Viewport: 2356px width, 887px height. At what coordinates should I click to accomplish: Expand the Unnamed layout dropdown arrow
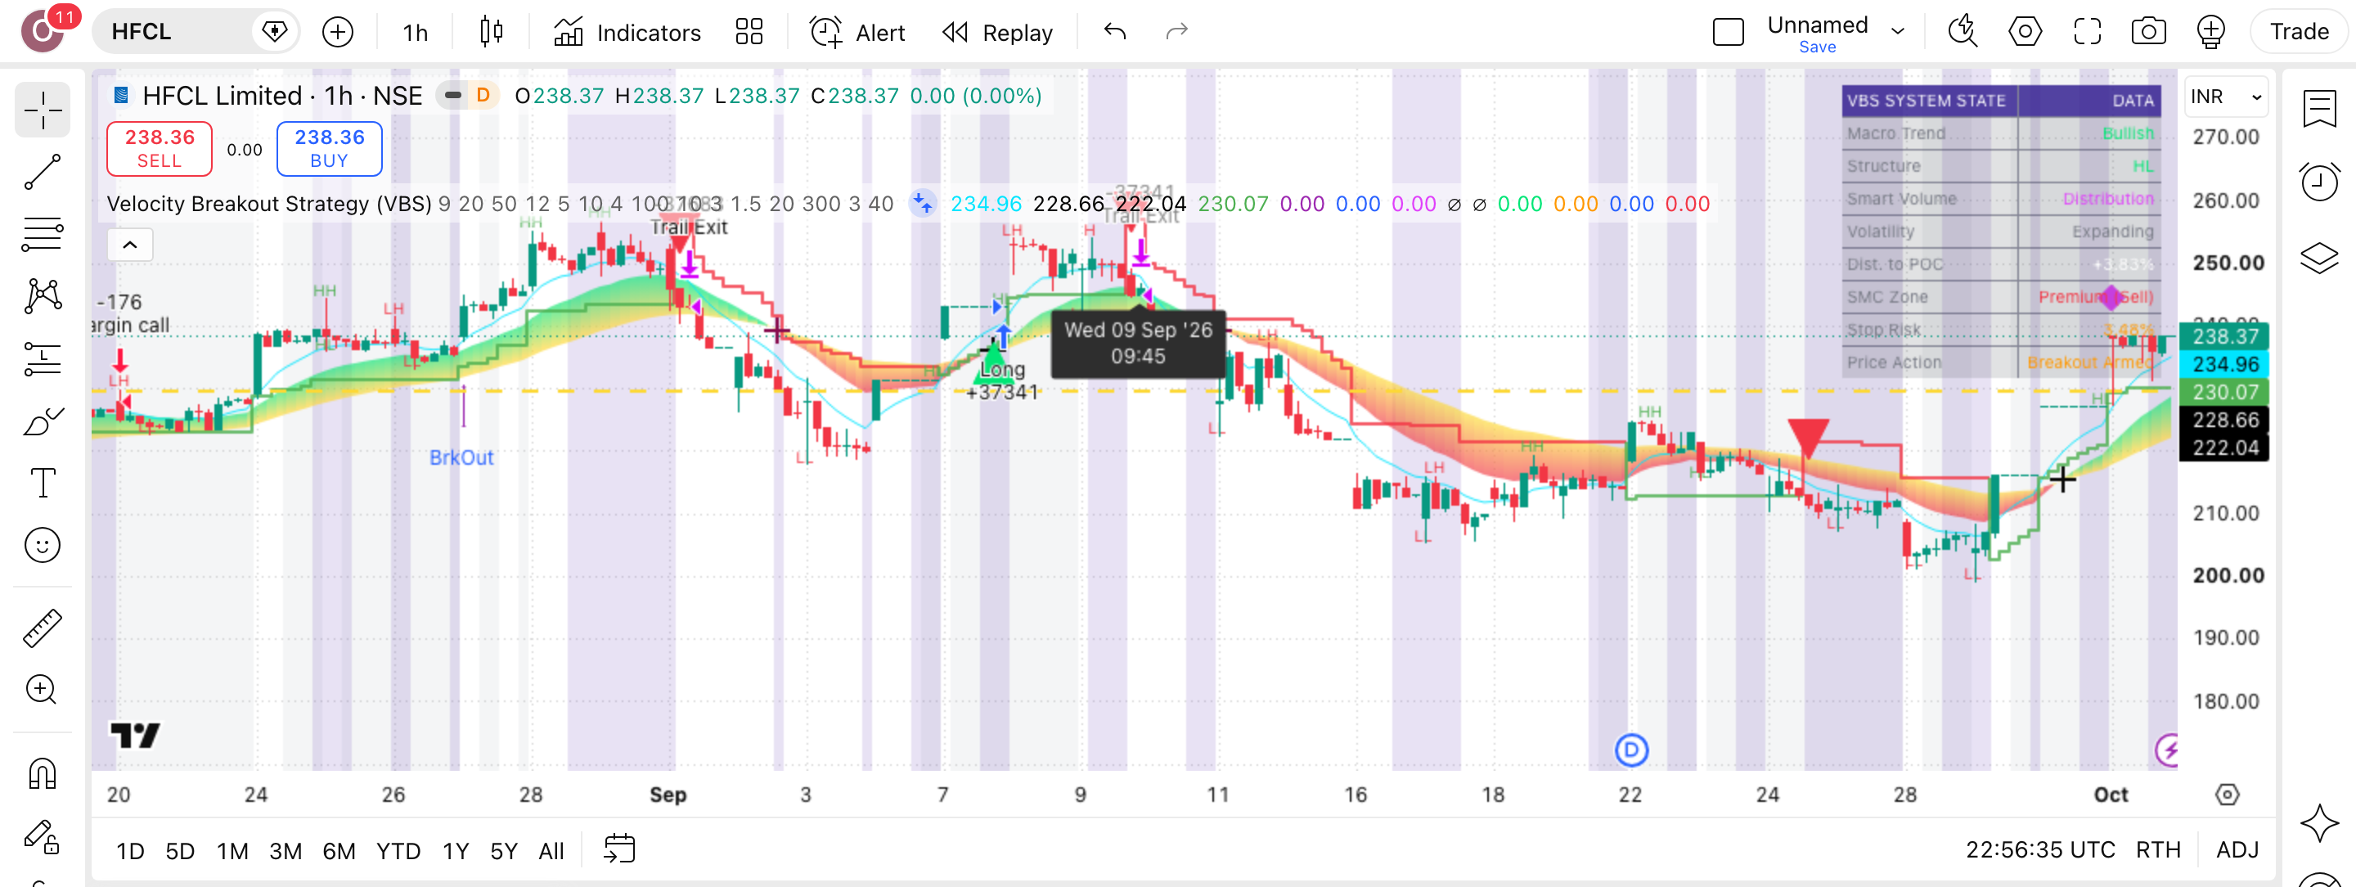point(1898,32)
